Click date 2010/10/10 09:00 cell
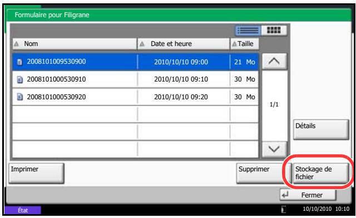Screen dimensions: 356x218 pos(184,62)
